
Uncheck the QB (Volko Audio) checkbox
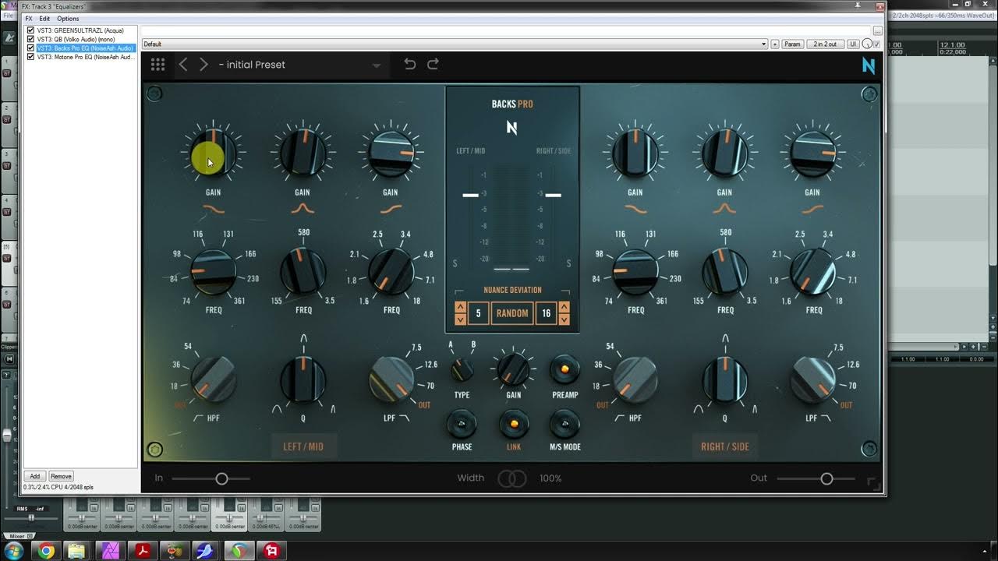pos(30,39)
